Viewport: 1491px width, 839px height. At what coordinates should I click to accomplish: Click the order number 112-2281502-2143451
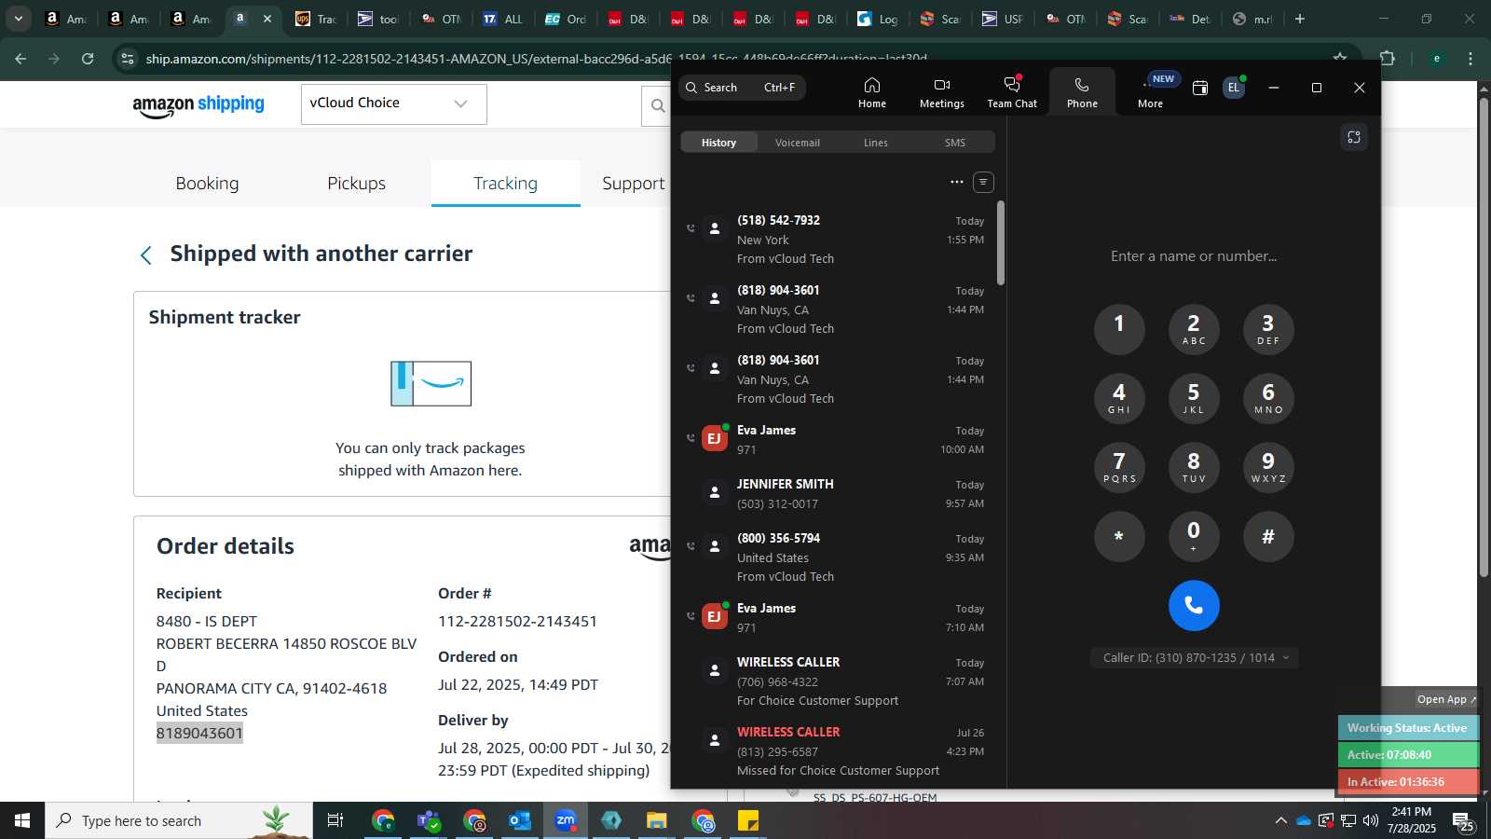tap(517, 621)
